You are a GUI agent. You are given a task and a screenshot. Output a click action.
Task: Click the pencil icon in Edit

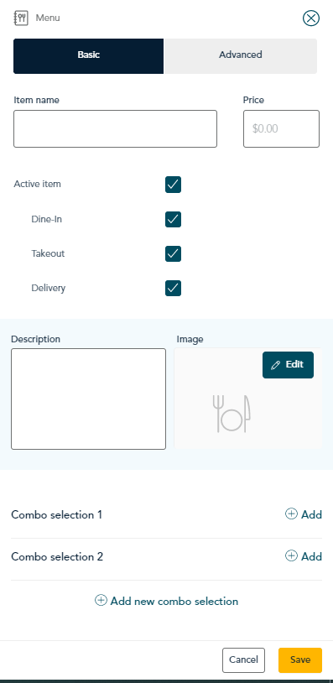tap(275, 365)
